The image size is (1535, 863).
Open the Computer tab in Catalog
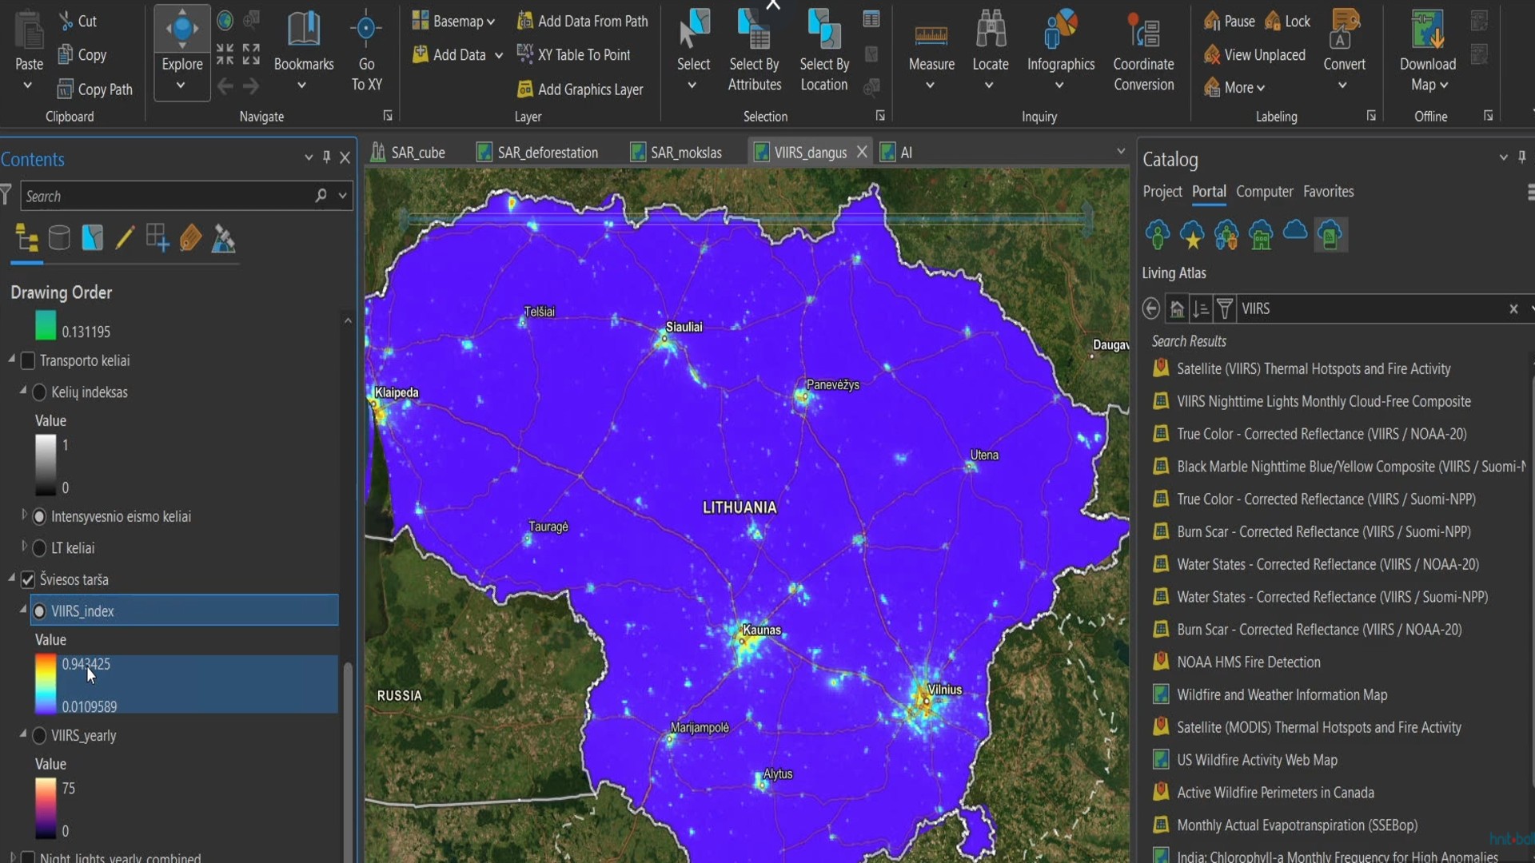(1264, 192)
